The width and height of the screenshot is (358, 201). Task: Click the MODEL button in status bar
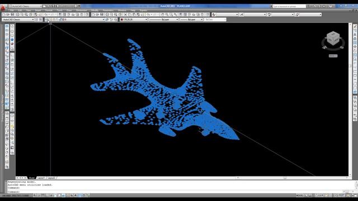click(x=299, y=195)
